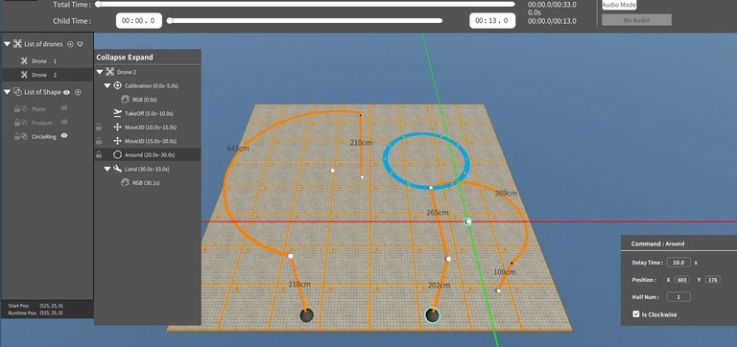Click the Half Num input field
The image size is (737, 347).
[x=678, y=297]
